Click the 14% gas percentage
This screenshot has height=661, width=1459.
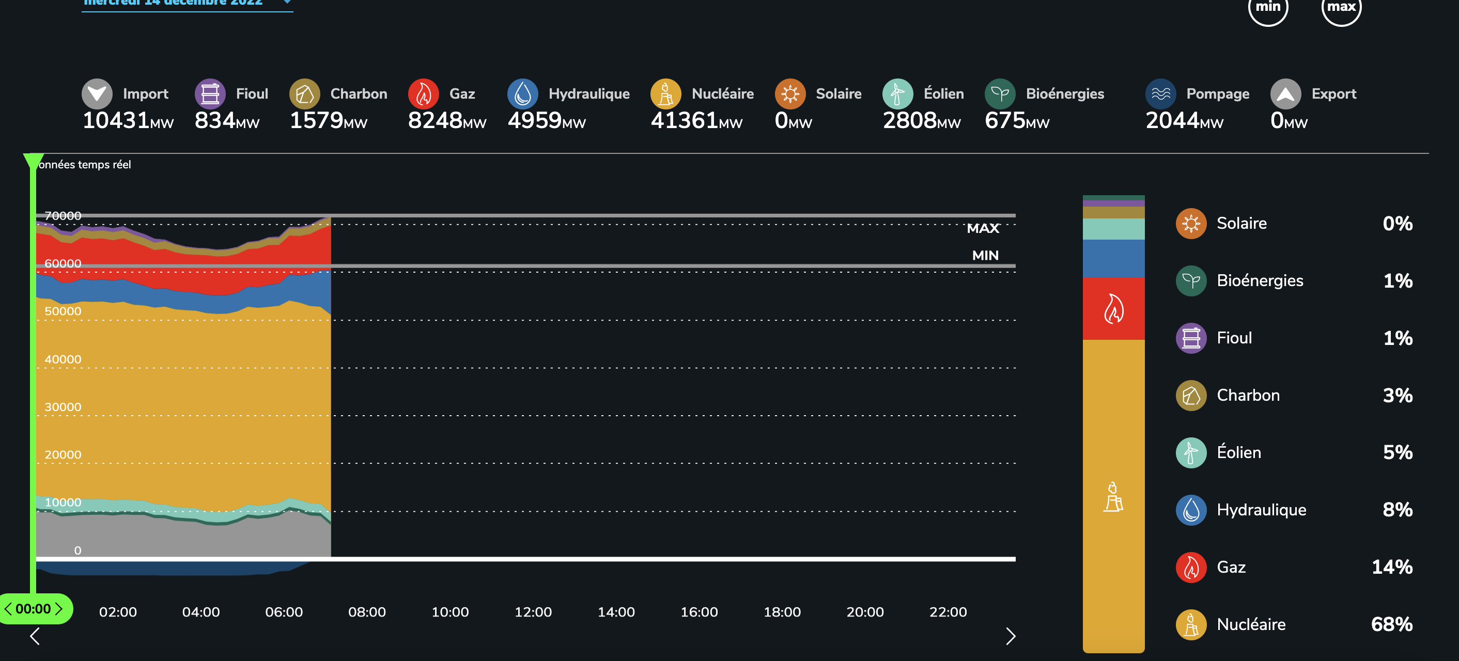coord(1392,567)
